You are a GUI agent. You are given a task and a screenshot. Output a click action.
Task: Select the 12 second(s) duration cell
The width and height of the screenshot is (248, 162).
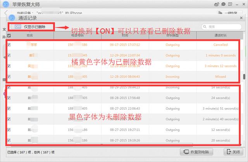220,130
